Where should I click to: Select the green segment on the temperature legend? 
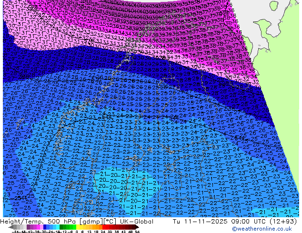pos(65,227)
